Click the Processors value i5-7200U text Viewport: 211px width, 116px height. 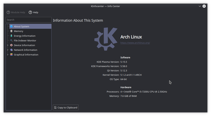coord(144,92)
